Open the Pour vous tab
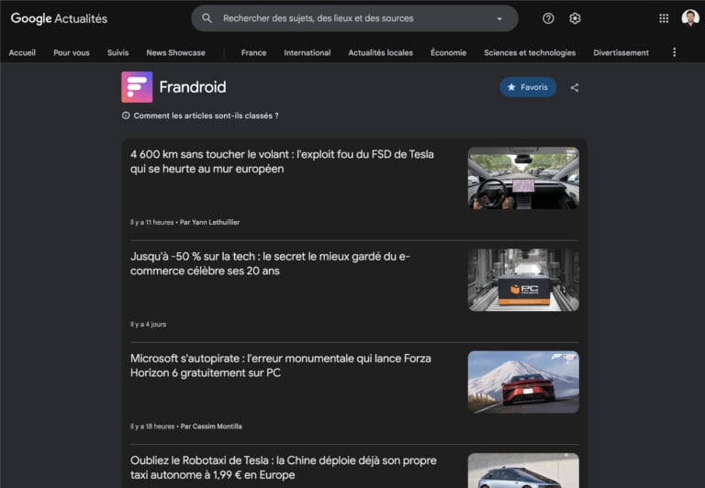The height and width of the screenshot is (488, 705). pyautogui.click(x=72, y=52)
